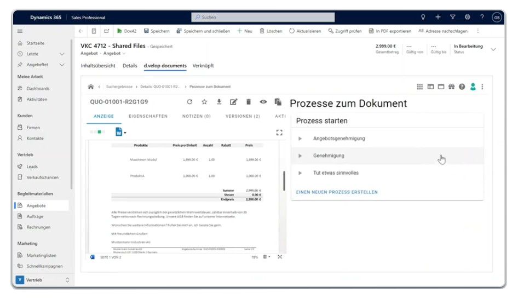Create a new record with Neu
The width and height of the screenshot is (512, 299).
(x=245, y=31)
